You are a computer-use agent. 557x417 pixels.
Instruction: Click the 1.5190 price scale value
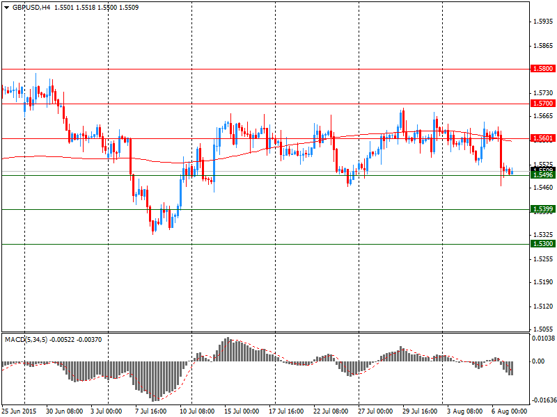click(x=543, y=282)
